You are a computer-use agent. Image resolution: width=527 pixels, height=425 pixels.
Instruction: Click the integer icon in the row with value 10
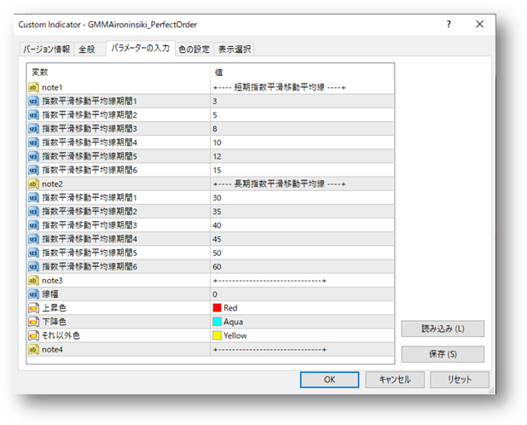pos(33,143)
